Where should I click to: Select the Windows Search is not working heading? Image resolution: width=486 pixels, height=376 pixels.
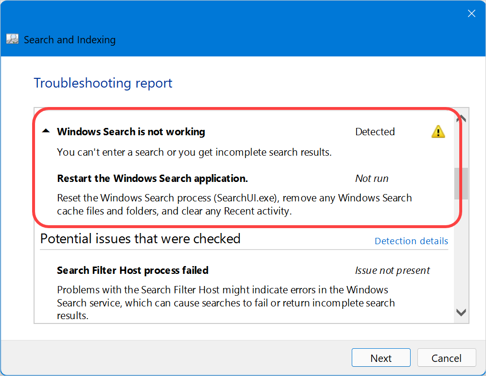pos(131,132)
